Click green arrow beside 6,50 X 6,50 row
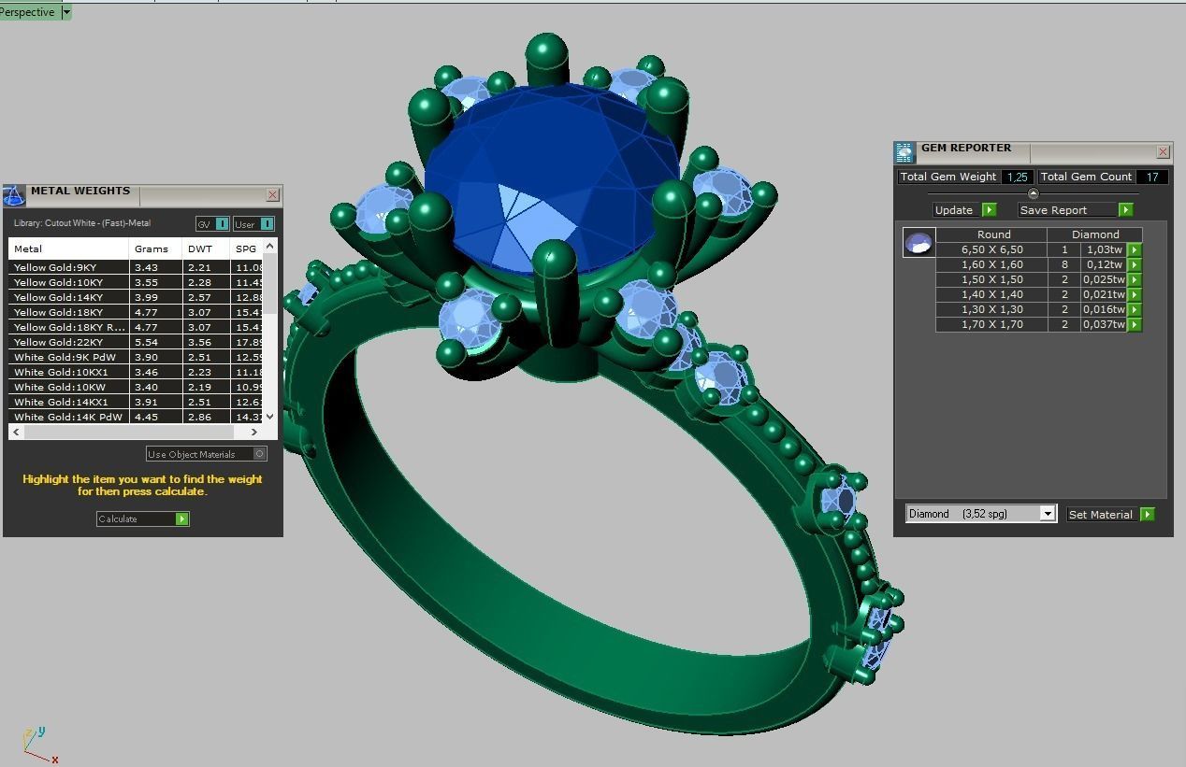 [x=1134, y=249]
